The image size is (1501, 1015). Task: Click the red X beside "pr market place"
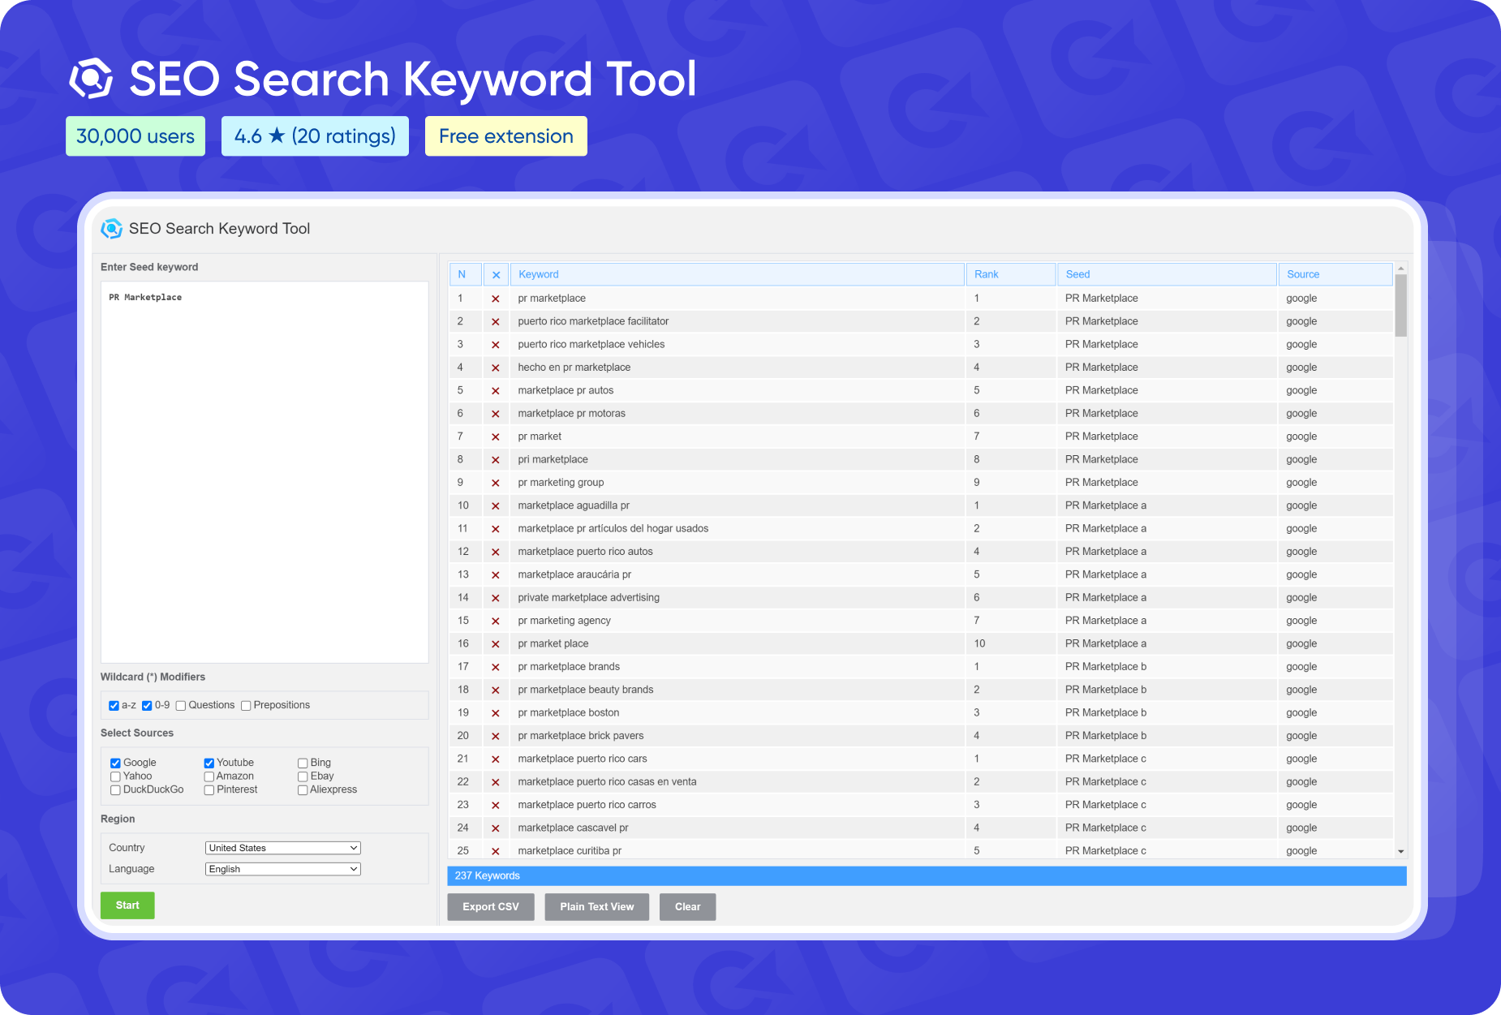click(496, 643)
